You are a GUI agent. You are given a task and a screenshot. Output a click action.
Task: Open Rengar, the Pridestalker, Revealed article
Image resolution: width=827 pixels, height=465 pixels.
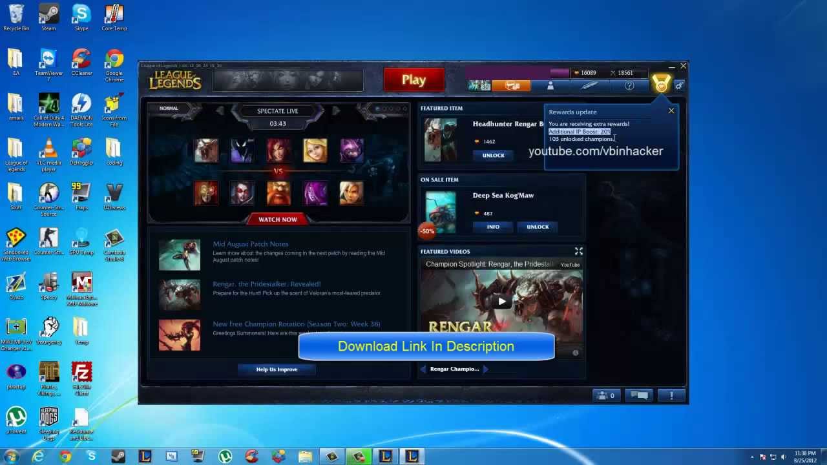(x=267, y=284)
